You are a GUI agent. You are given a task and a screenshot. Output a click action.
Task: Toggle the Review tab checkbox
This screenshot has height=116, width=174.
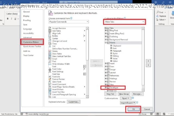point(108,81)
